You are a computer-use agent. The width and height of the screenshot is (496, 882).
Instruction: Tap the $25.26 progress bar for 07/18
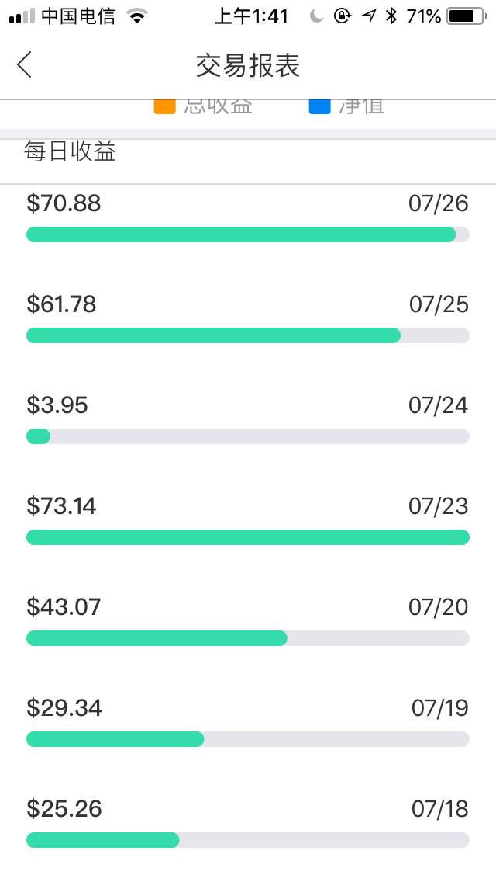coord(247,840)
